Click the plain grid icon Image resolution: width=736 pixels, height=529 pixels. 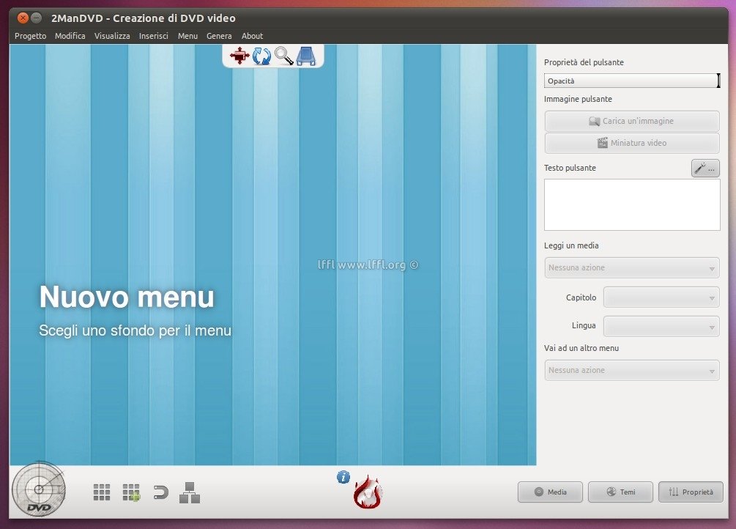pos(102,492)
